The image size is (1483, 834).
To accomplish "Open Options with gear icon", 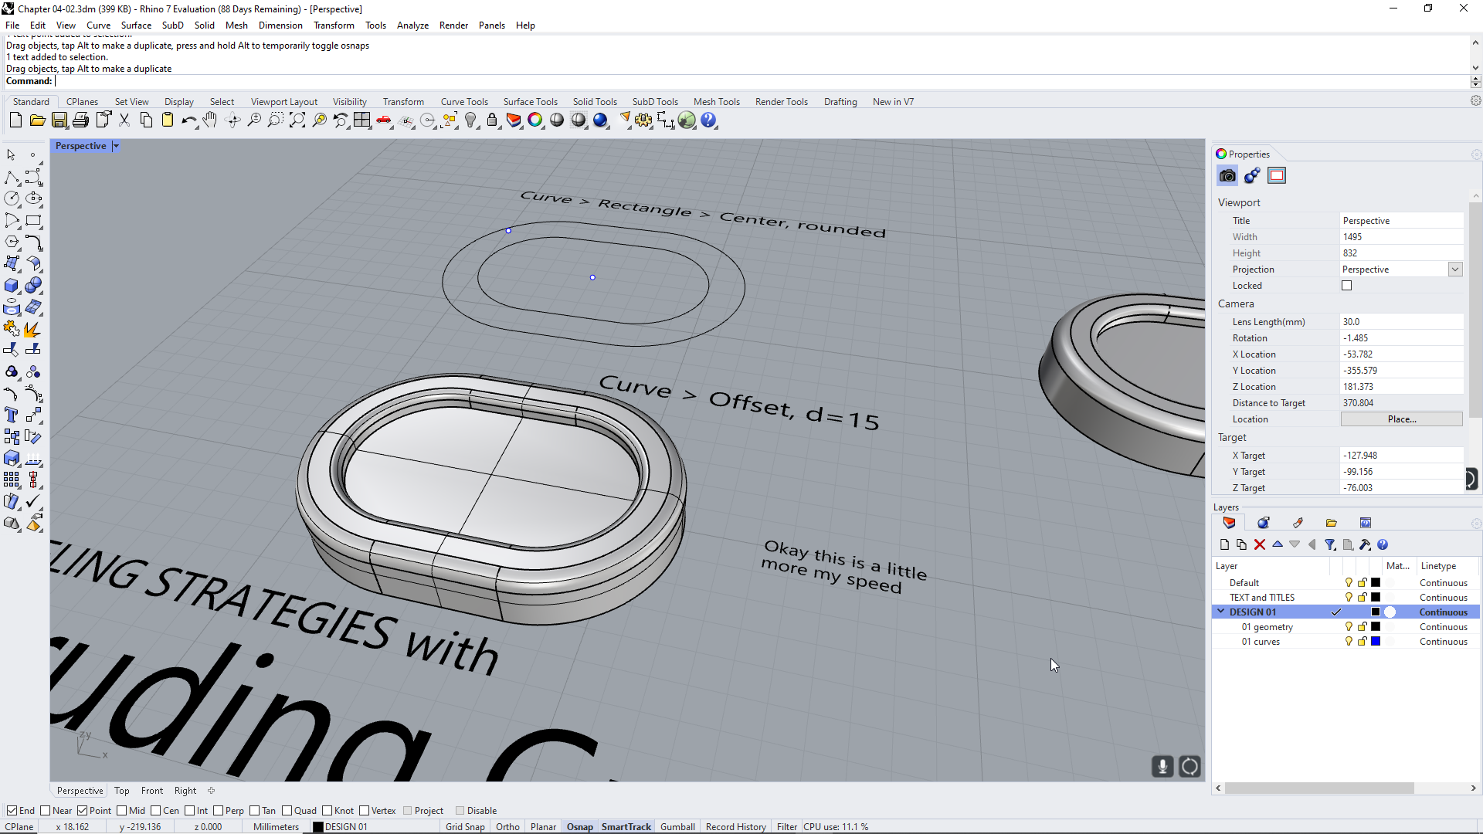I will point(643,120).
